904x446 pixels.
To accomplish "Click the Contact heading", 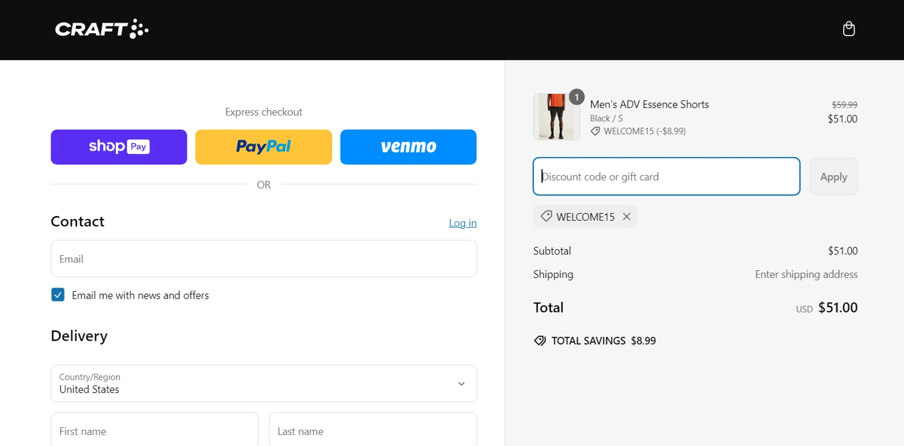I will [78, 221].
